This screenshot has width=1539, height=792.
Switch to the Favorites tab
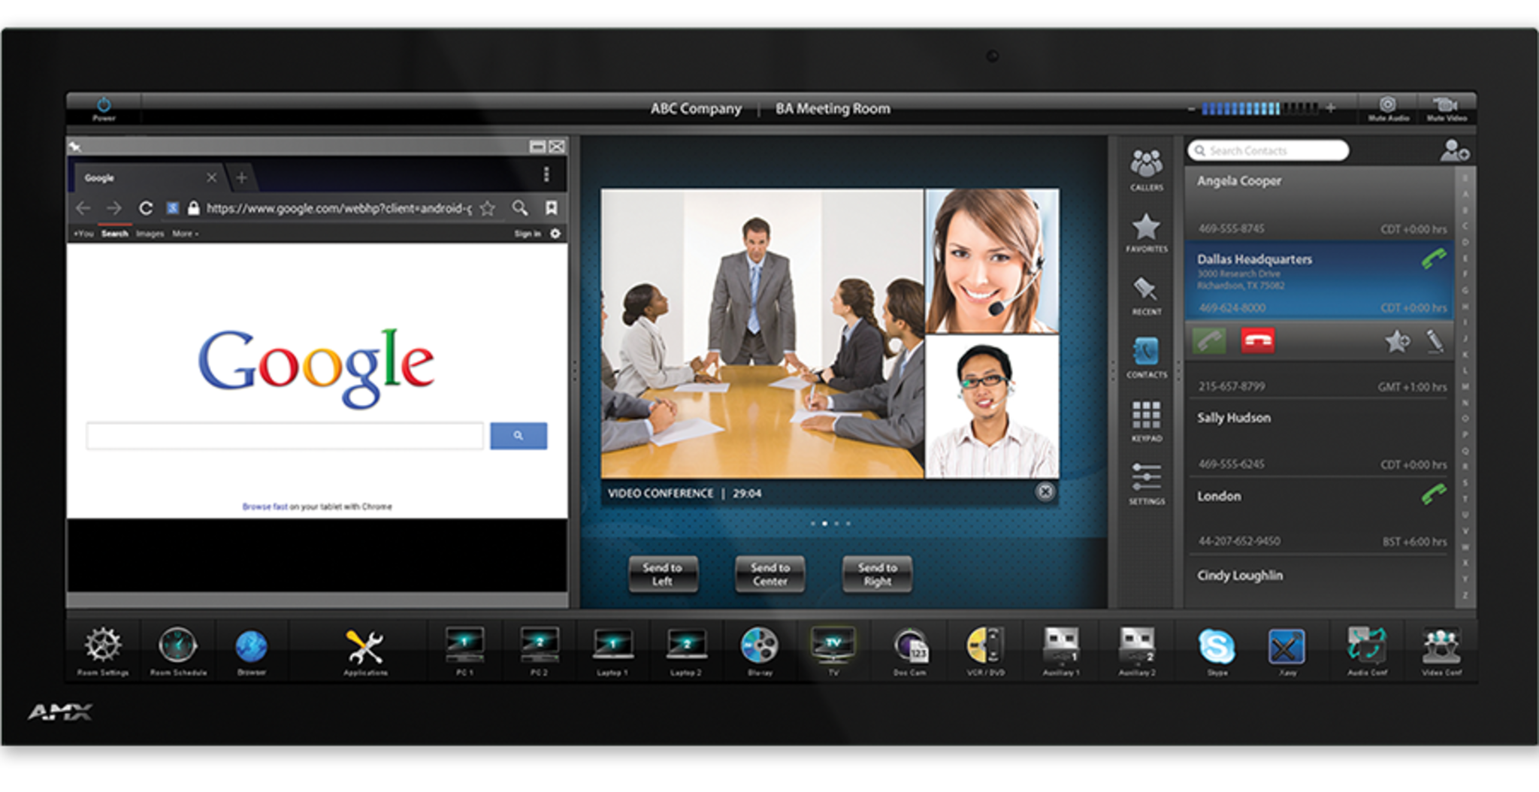(1146, 231)
